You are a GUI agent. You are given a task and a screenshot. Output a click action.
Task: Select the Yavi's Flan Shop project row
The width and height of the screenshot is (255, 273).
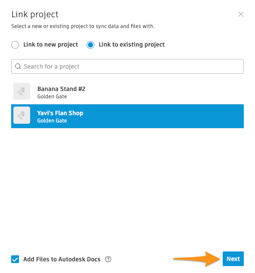click(127, 116)
